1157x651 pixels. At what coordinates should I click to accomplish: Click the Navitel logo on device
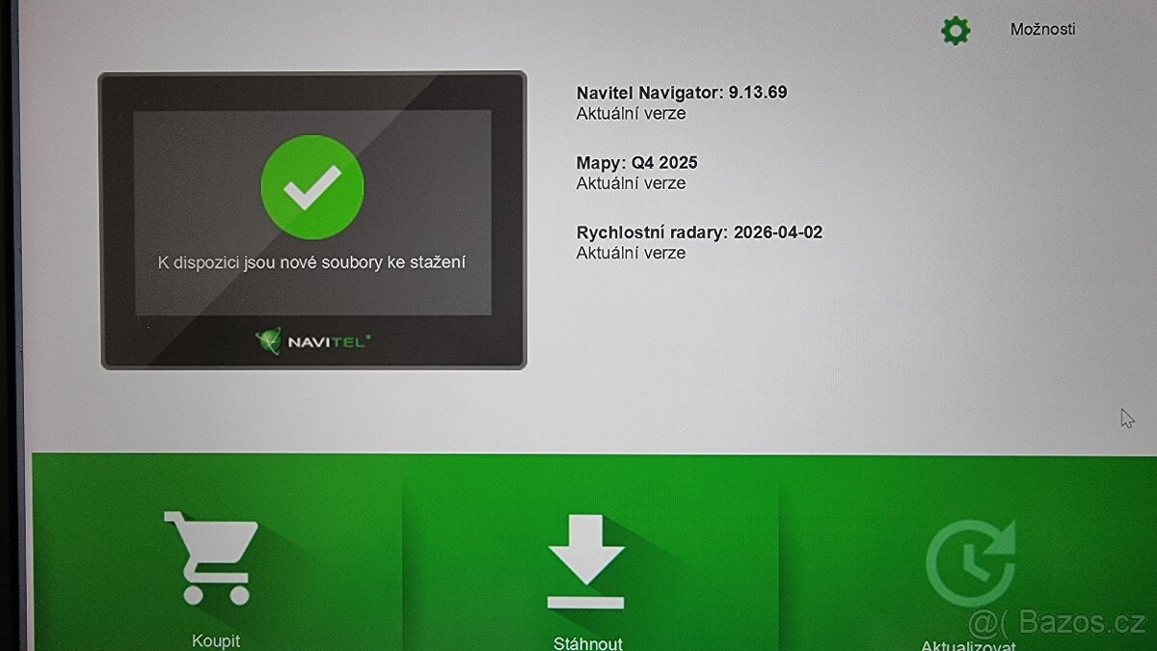click(313, 340)
